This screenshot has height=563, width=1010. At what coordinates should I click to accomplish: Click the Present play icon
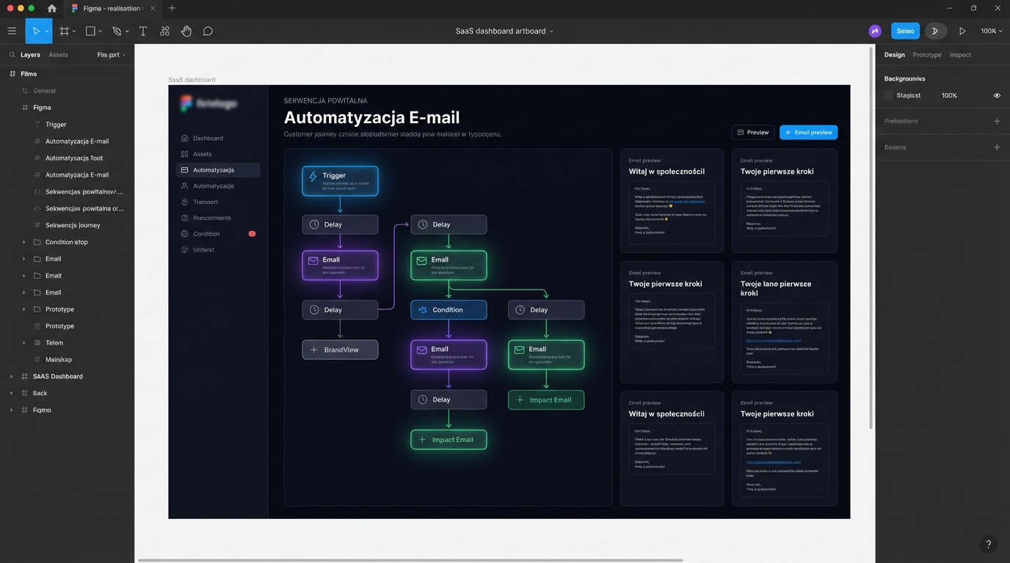click(962, 32)
